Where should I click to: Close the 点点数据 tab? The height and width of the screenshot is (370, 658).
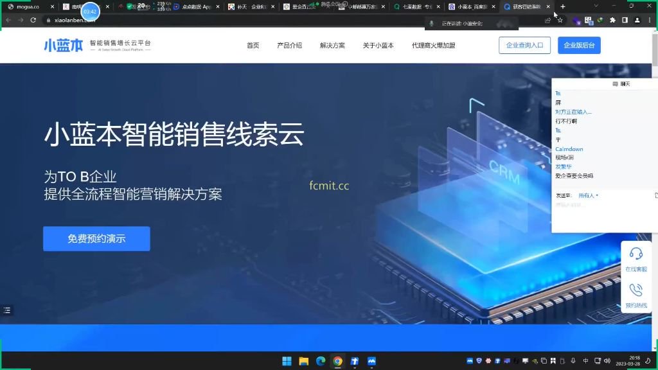click(218, 6)
